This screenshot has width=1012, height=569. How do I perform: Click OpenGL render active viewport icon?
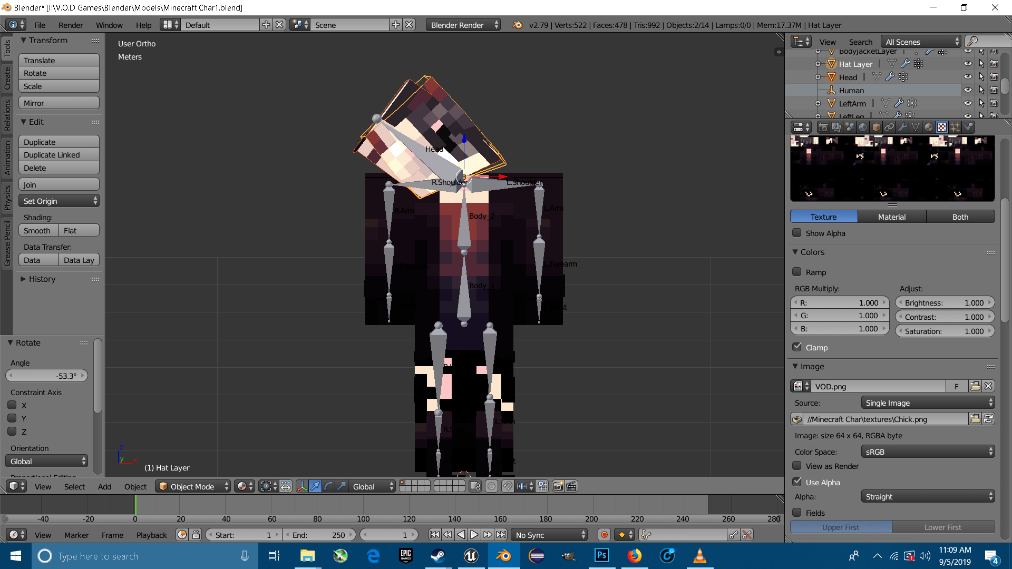(558, 486)
